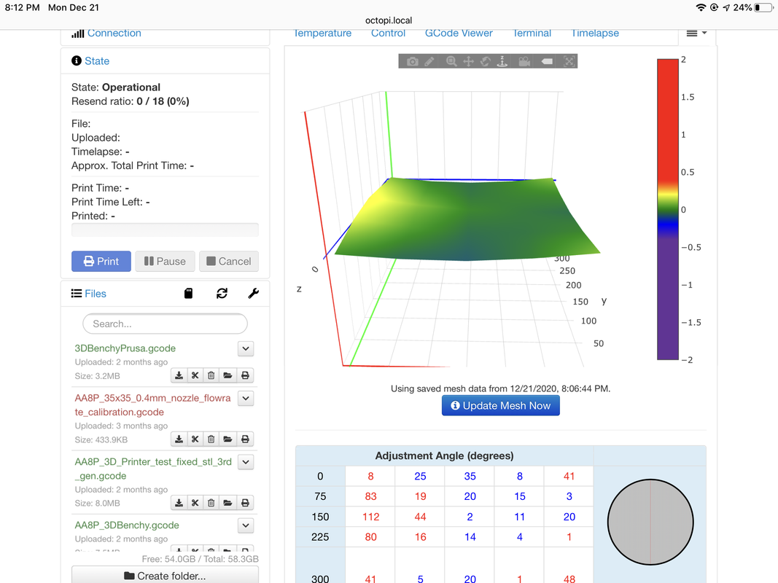Open the Terminal tab
Screen dimensions: 778x583
532,34
